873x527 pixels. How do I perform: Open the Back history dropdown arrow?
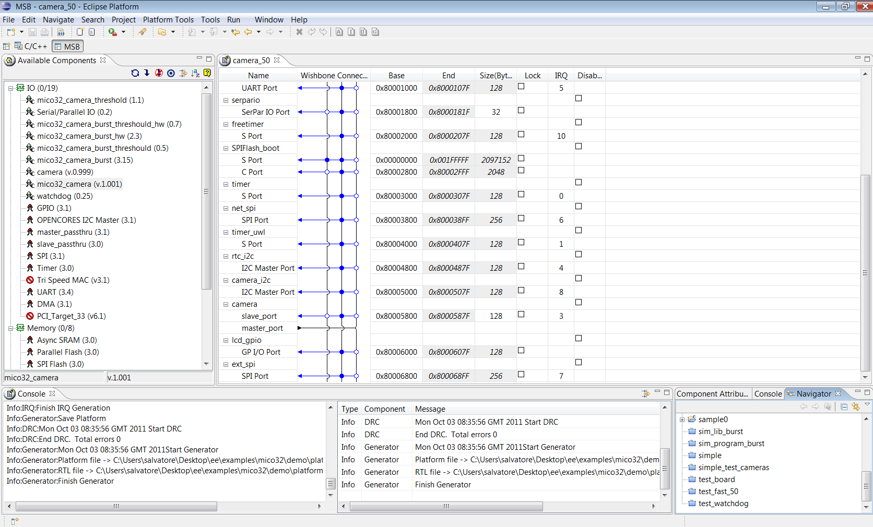[x=258, y=32]
